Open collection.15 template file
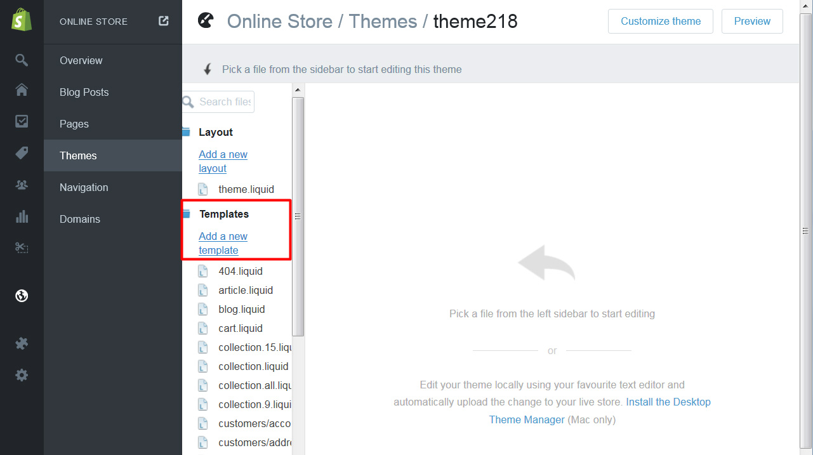 [254, 347]
